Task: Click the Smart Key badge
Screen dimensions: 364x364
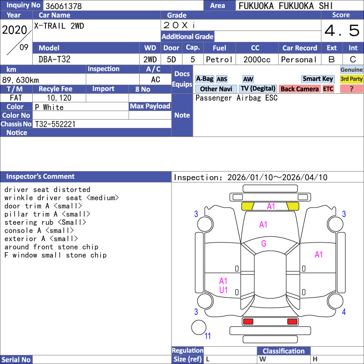Action: (318, 79)
